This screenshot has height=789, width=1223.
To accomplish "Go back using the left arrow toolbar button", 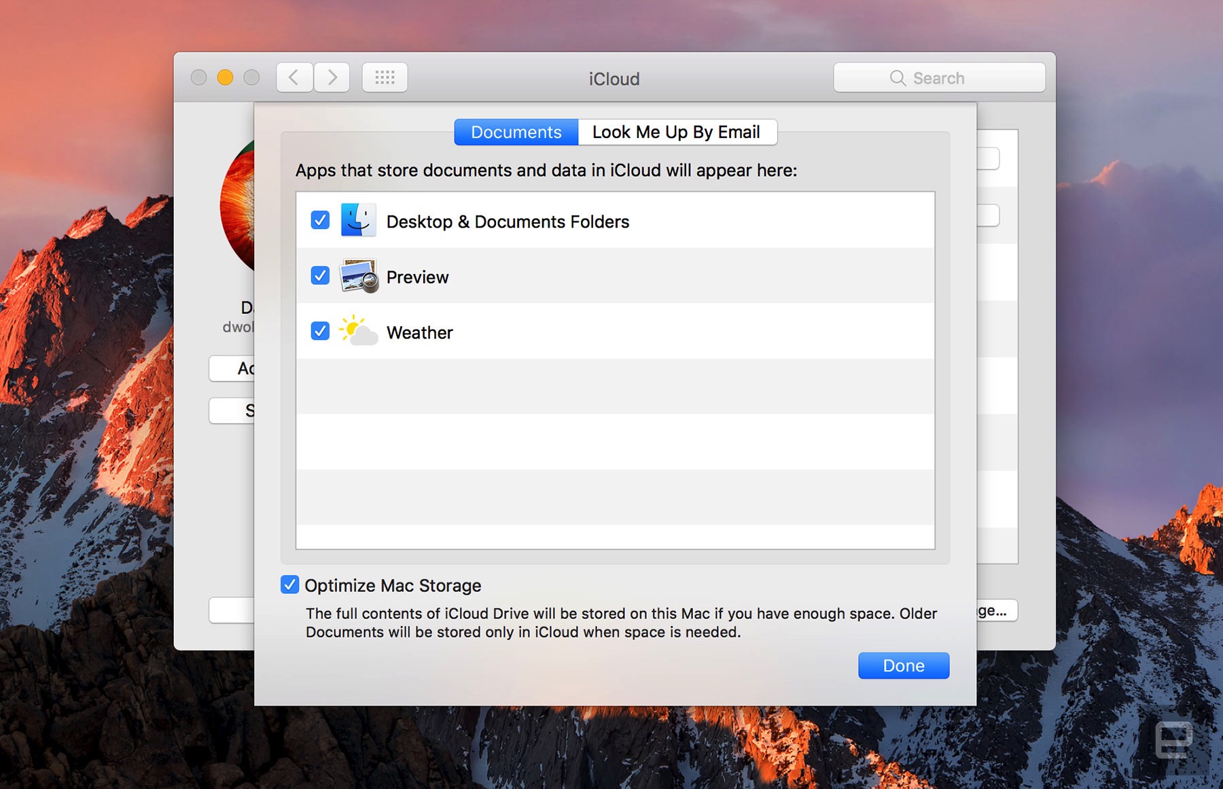I will (x=294, y=77).
